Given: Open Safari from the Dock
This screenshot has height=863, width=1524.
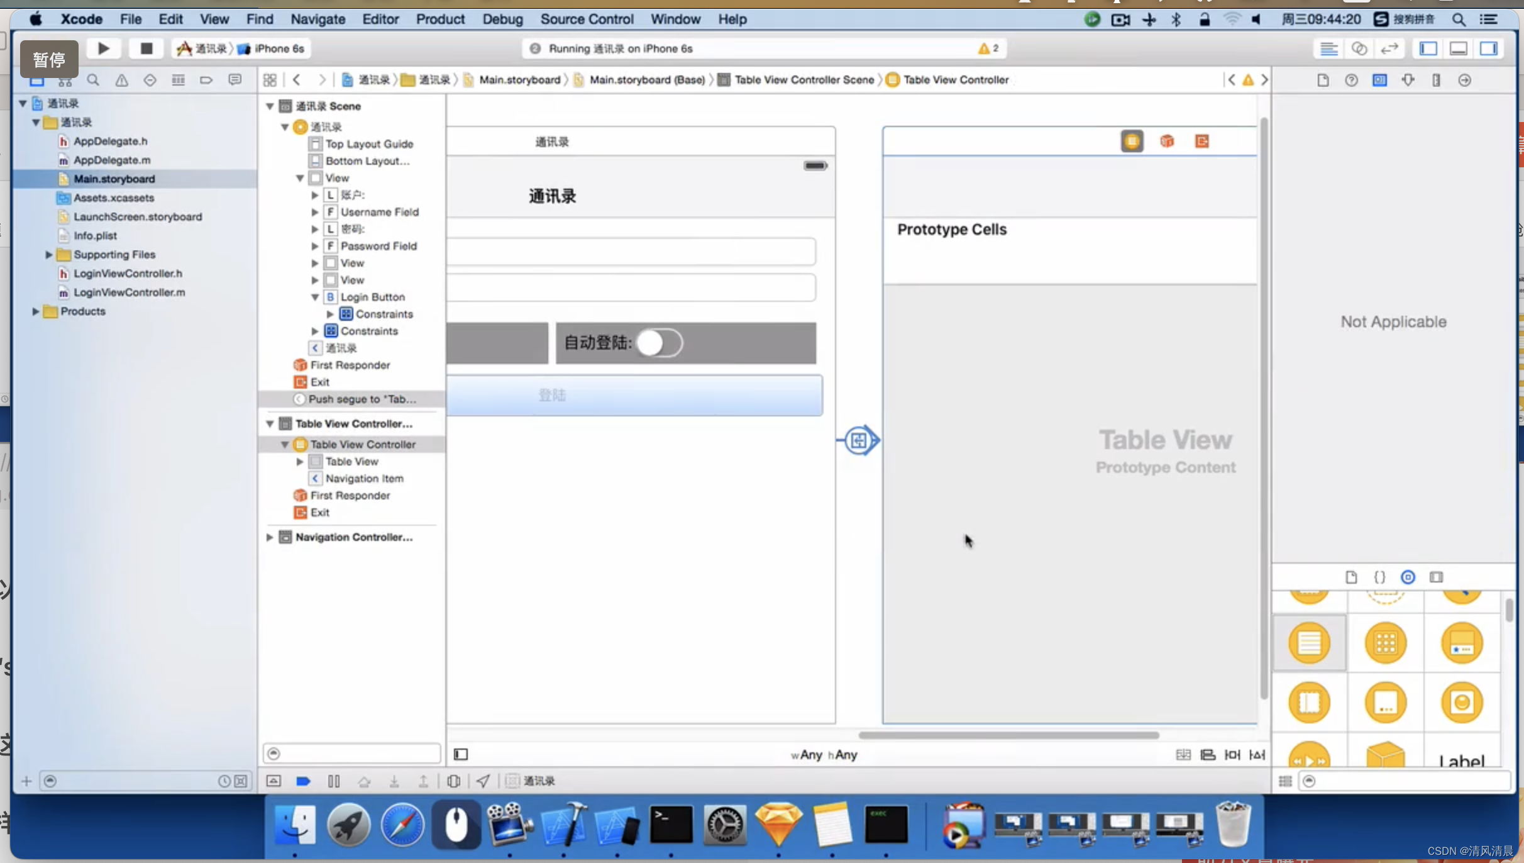Looking at the screenshot, I should tap(402, 824).
